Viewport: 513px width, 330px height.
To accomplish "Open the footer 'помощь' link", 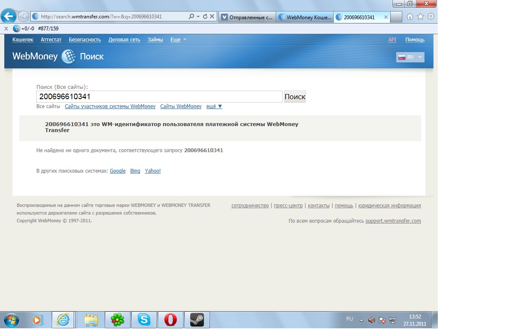I will click(x=344, y=206).
